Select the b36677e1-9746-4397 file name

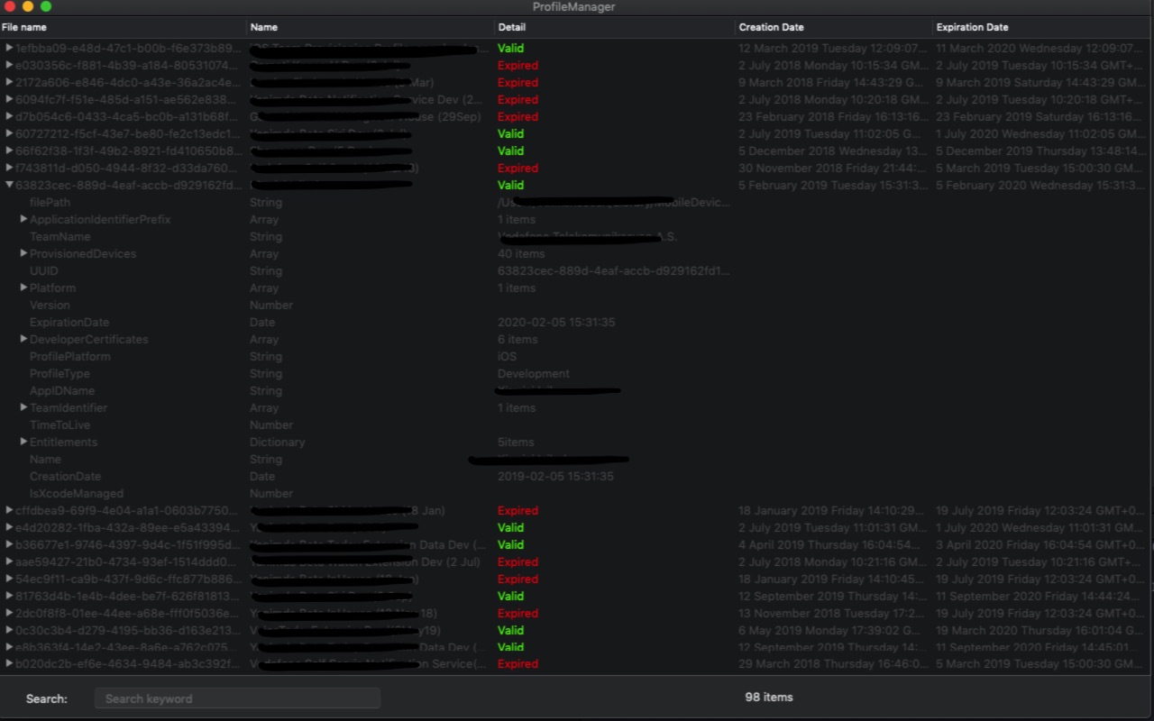pos(128,544)
